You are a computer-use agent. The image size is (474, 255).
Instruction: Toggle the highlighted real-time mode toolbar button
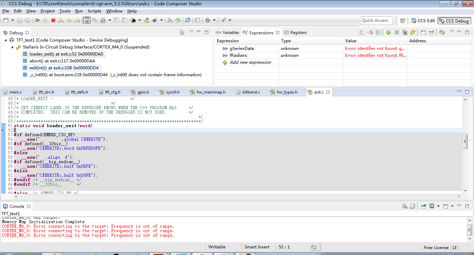tap(87, 20)
